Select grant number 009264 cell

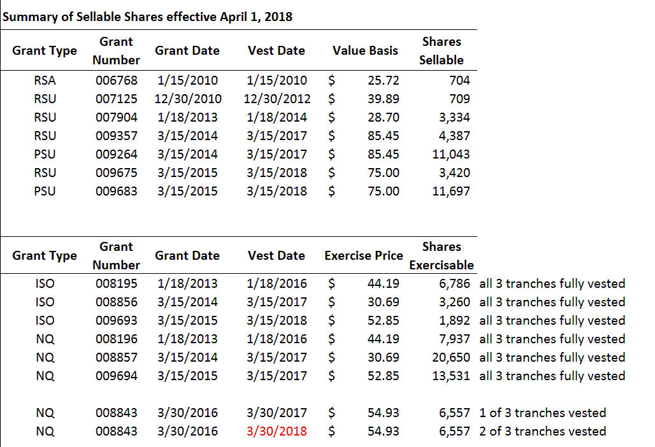(116, 154)
